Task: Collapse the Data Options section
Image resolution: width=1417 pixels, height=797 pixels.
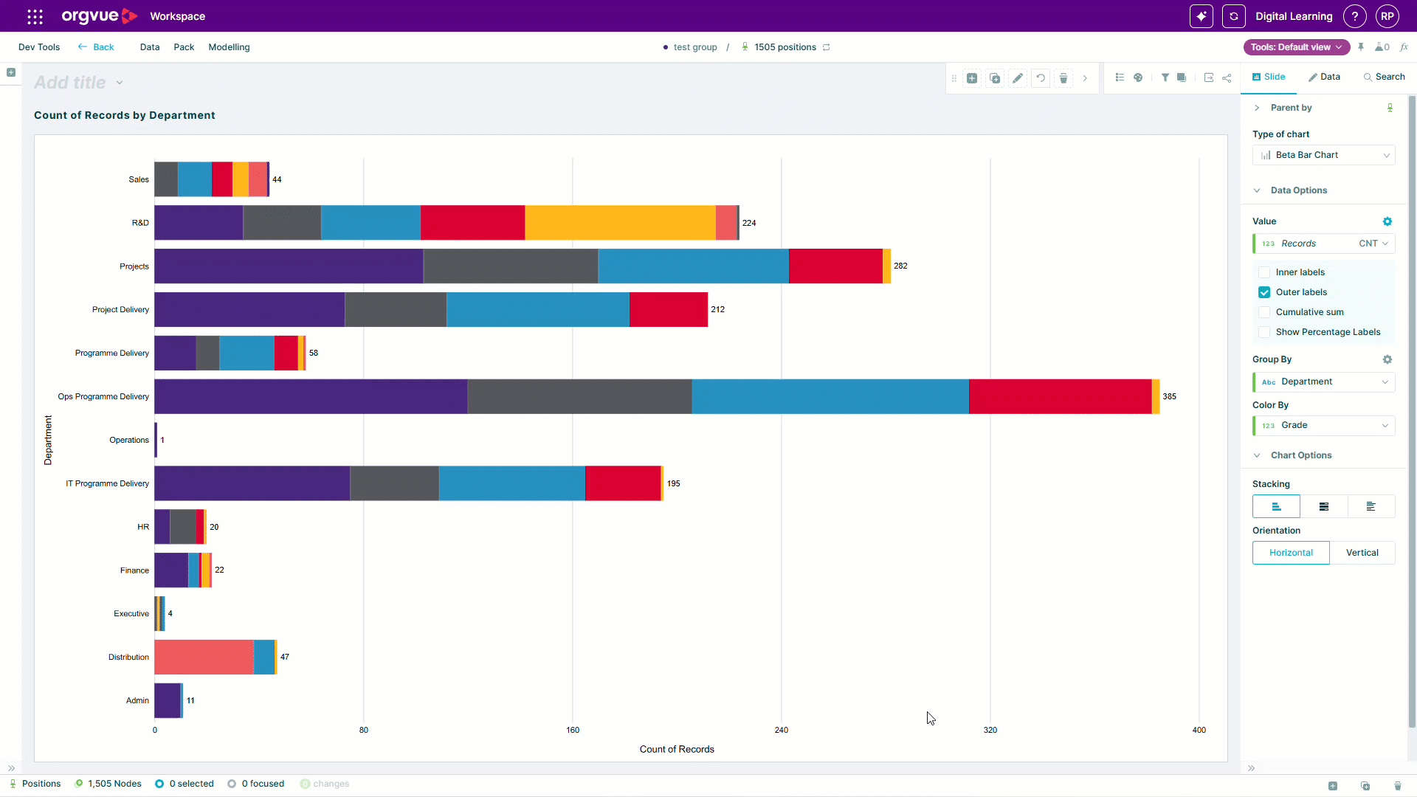Action: pos(1257,190)
